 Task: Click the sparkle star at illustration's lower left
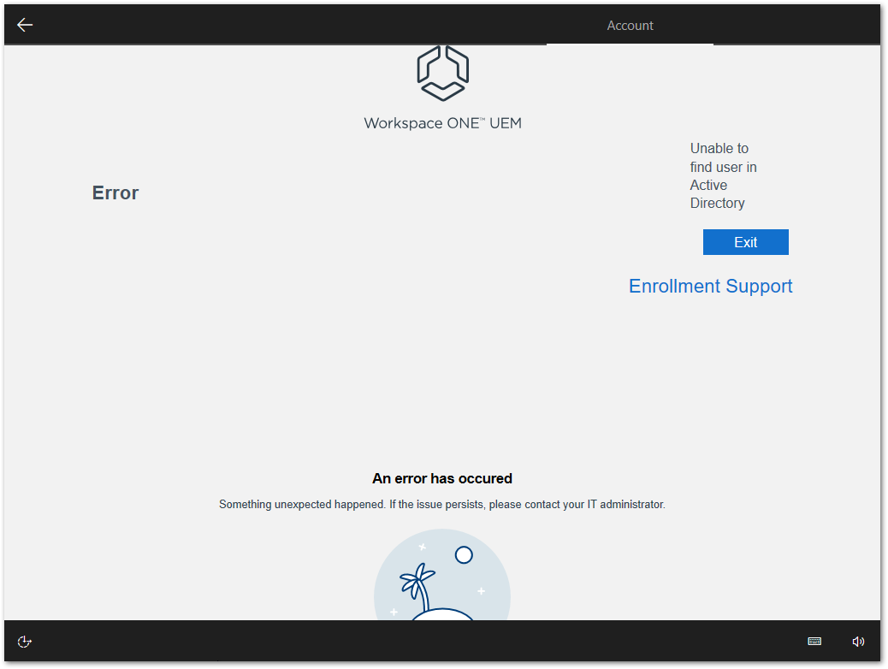pos(394,612)
